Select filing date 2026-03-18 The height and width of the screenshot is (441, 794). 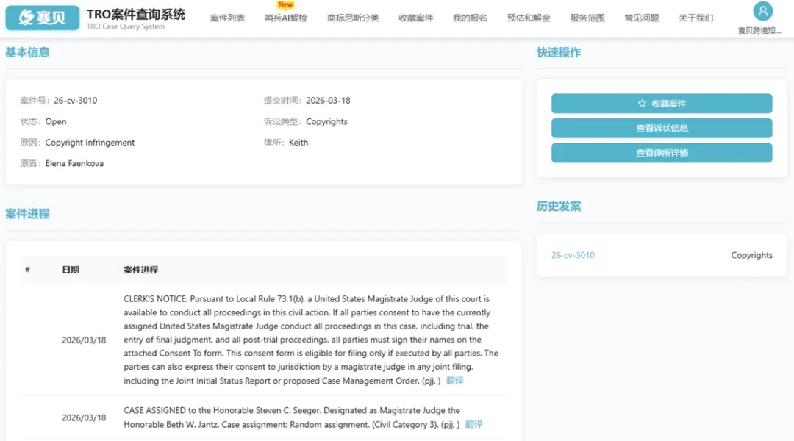328,100
